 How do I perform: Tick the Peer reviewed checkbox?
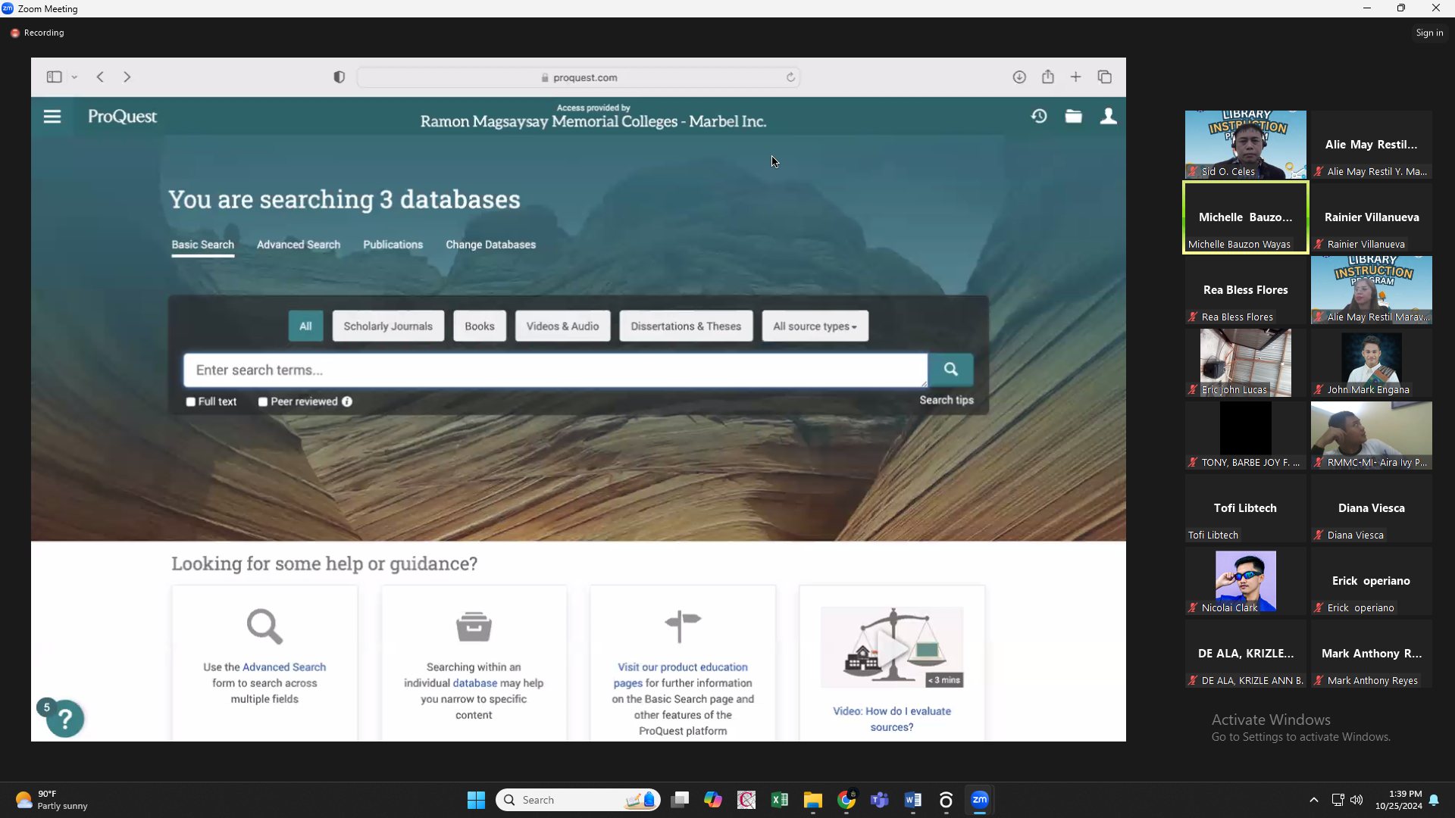click(263, 402)
